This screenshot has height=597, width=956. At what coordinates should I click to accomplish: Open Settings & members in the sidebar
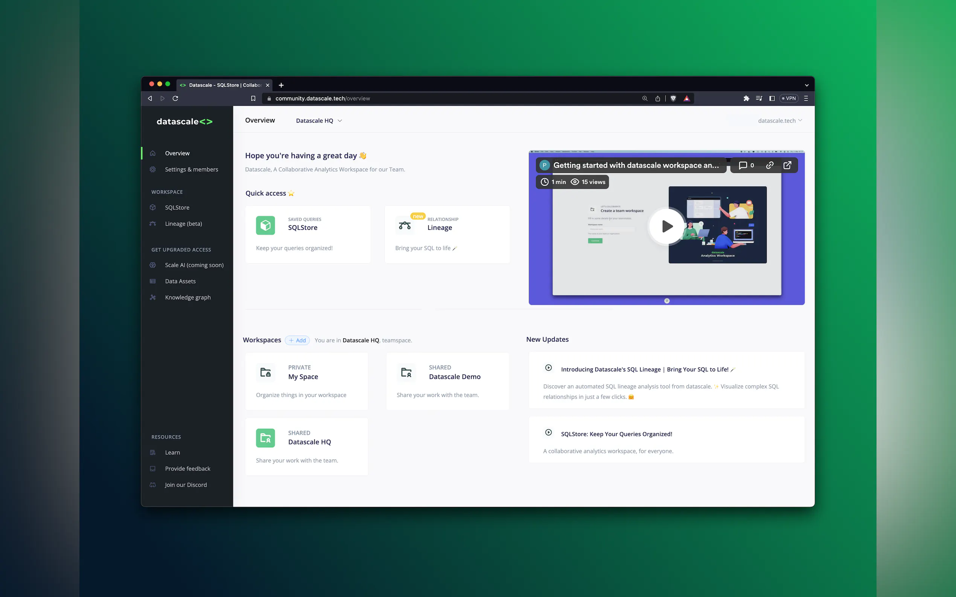(191, 170)
